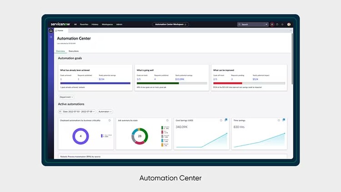The height and width of the screenshot is (192, 341).
Task: Open the Date range filter dropdown
Action: click(77, 111)
